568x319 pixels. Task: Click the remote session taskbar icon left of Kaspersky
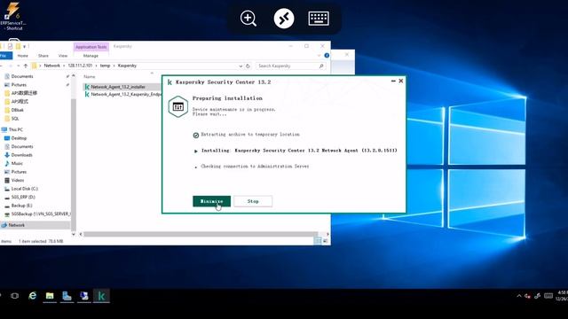pos(84,296)
